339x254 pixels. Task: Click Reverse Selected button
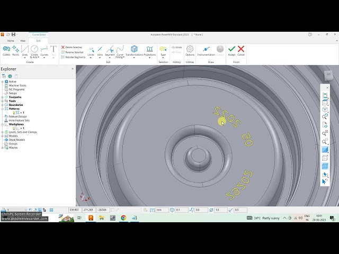(72, 52)
